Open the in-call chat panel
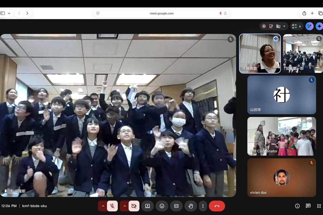Image resolution: width=323 pixels, height=215 pixels. (308, 206)
